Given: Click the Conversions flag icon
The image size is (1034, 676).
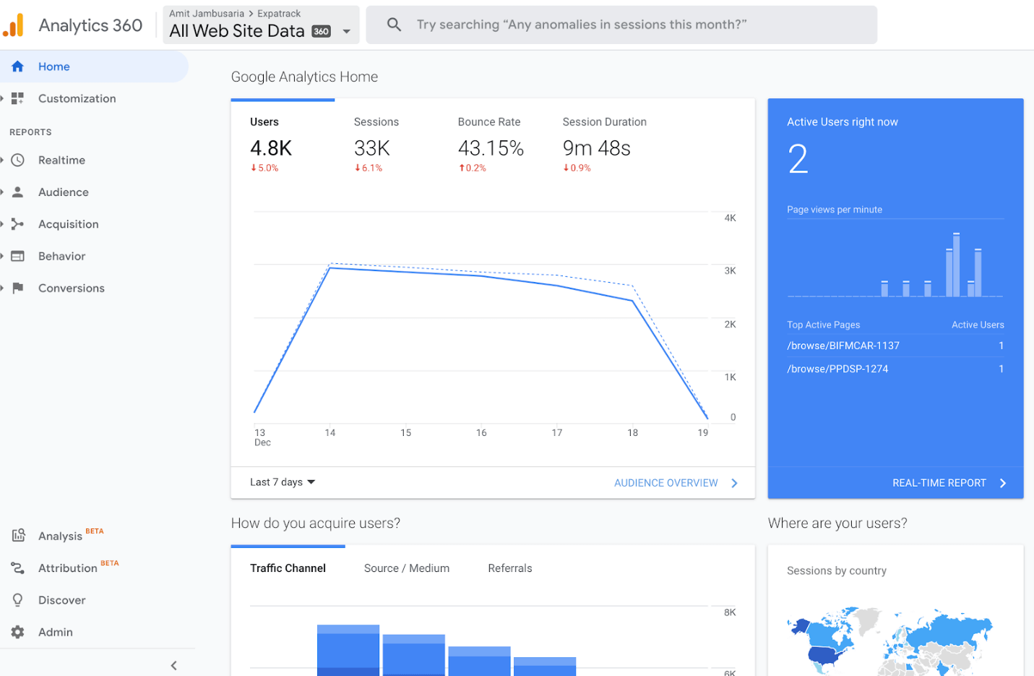Looking at the screenshot, I should pyautogui.click(x=18, y=288).
